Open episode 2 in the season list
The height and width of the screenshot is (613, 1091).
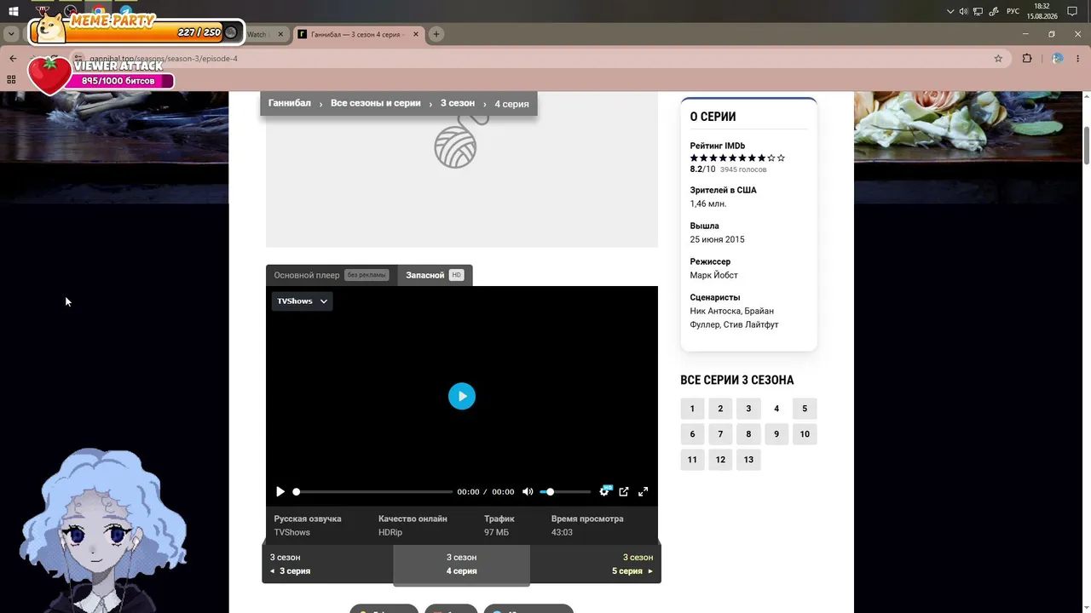[x=720, y=409]
